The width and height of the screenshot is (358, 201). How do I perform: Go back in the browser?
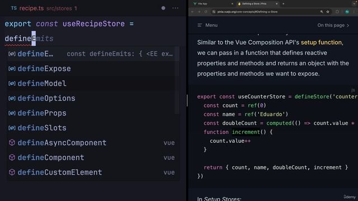point(192,12)
